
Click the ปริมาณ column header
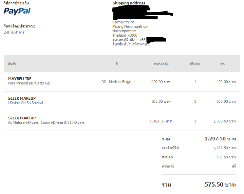tap(195, 64)
